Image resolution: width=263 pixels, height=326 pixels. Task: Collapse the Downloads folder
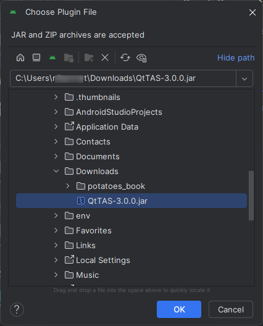tap(56, 171)
